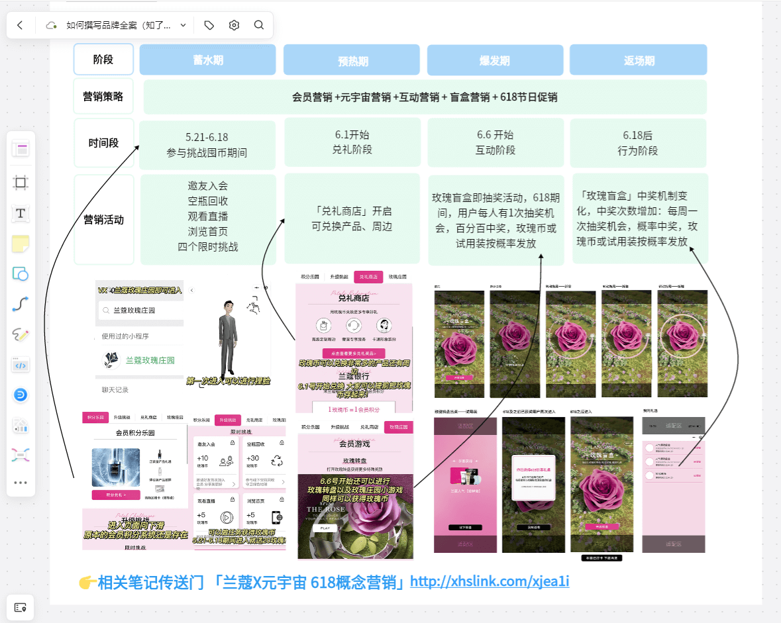The height and width of the screenshot is (623, 781).
Task: Open the xhslink.com/xjea1i hyperlink
Action: (490, 582)
